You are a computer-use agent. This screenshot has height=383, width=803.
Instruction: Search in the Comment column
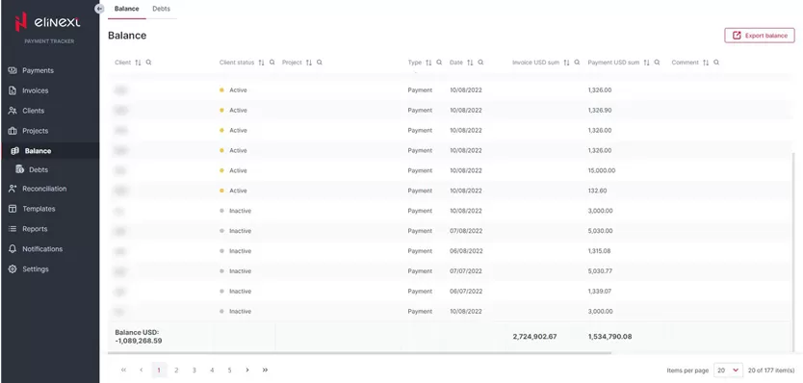(716, 63)
